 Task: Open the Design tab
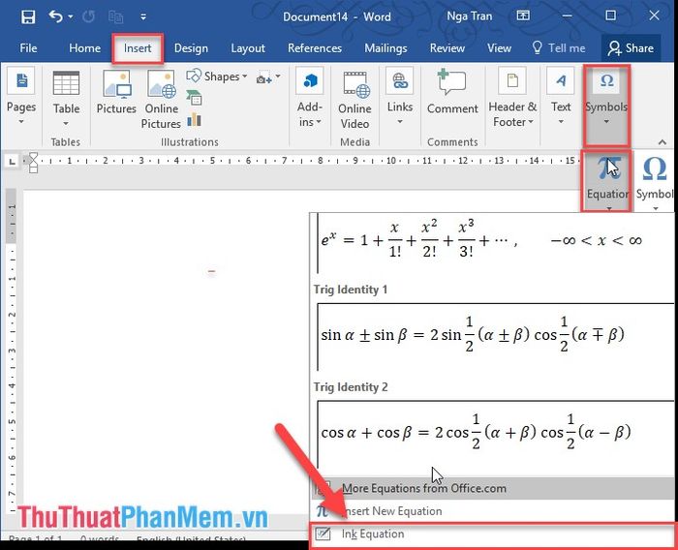[191, 48]
